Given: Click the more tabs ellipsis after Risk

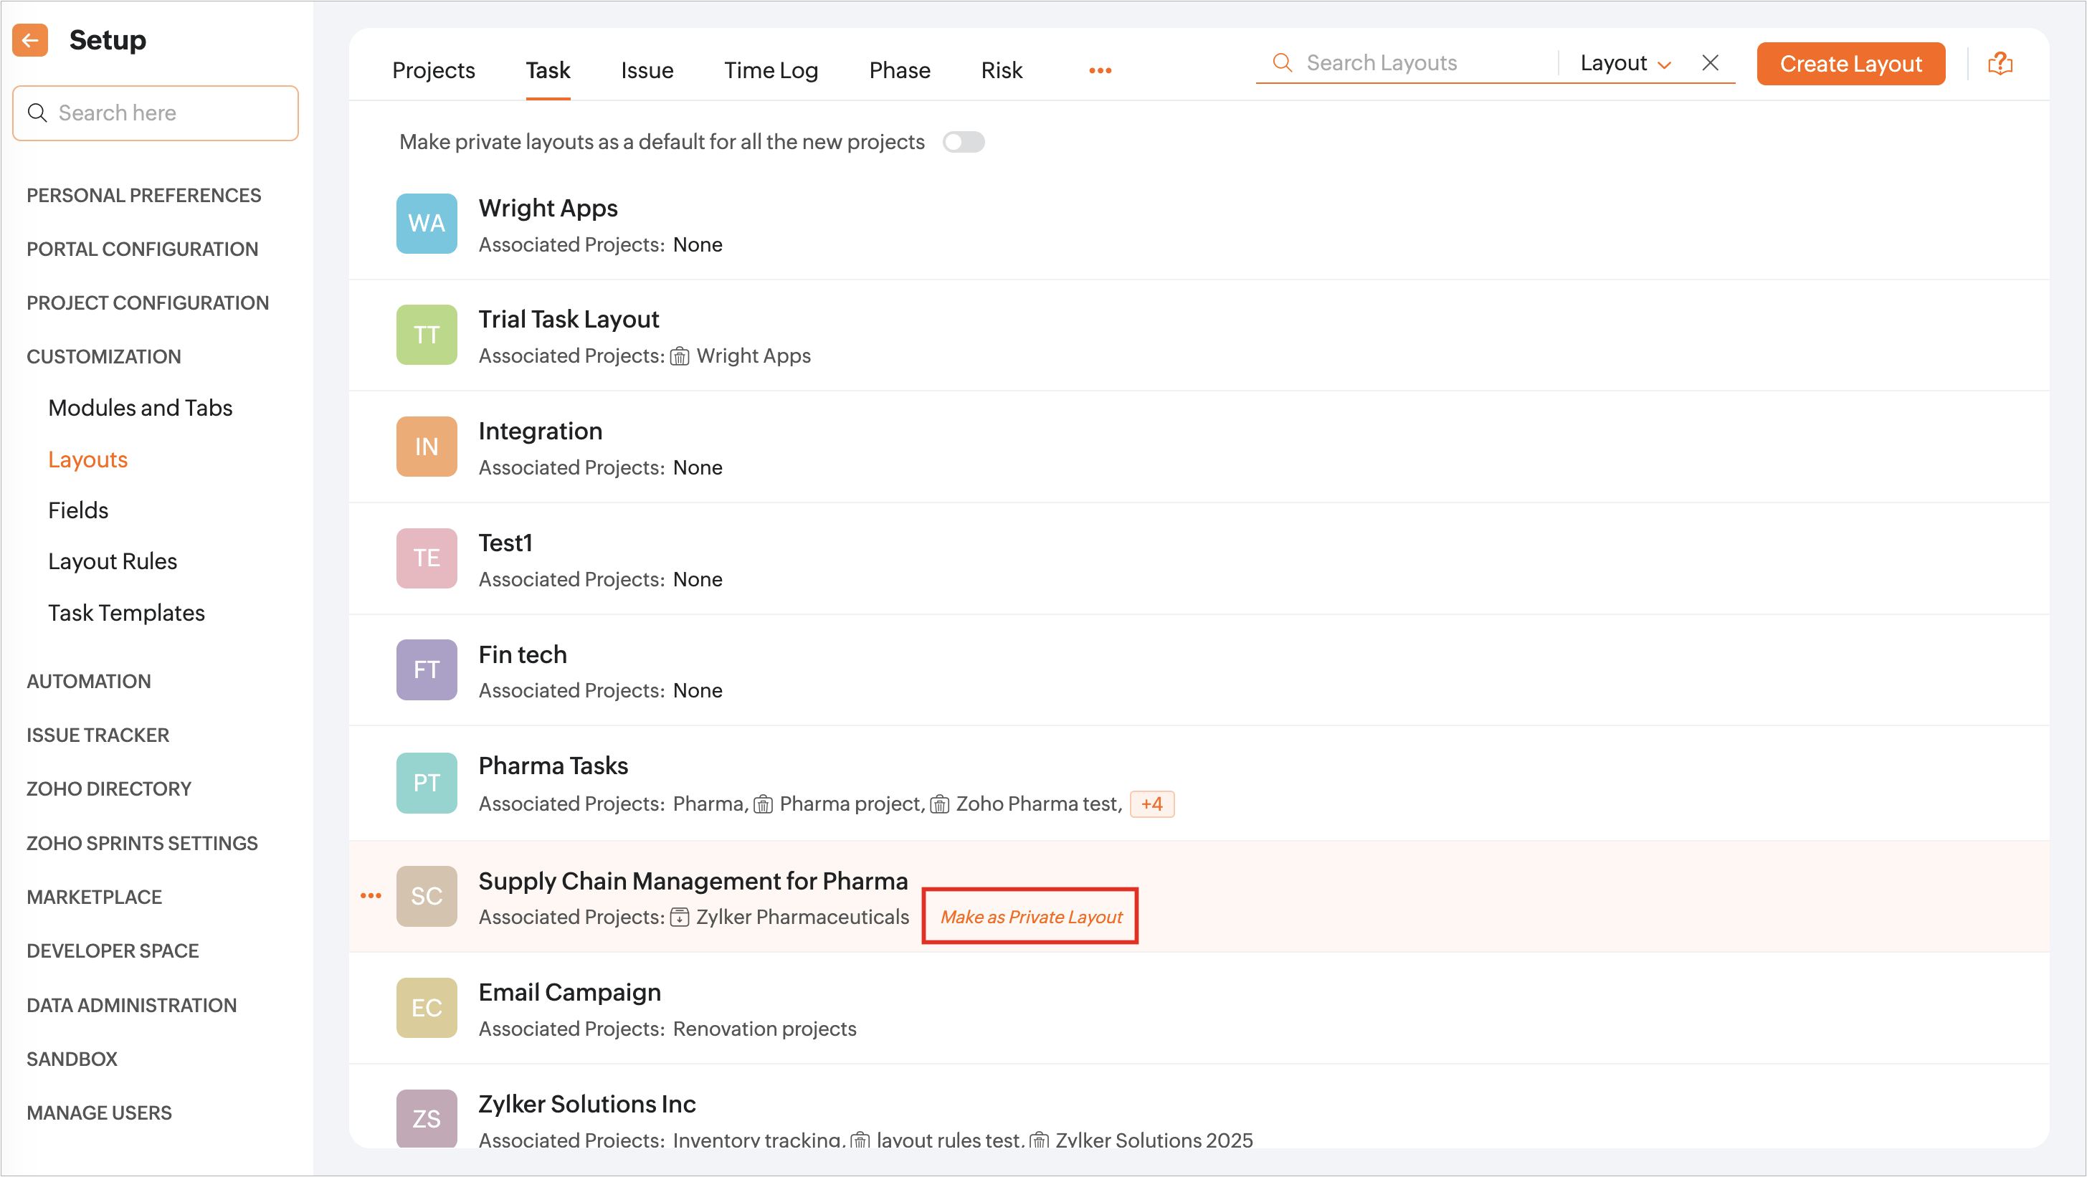Looking at the screenshot, I should click(x=1099, y=70).
